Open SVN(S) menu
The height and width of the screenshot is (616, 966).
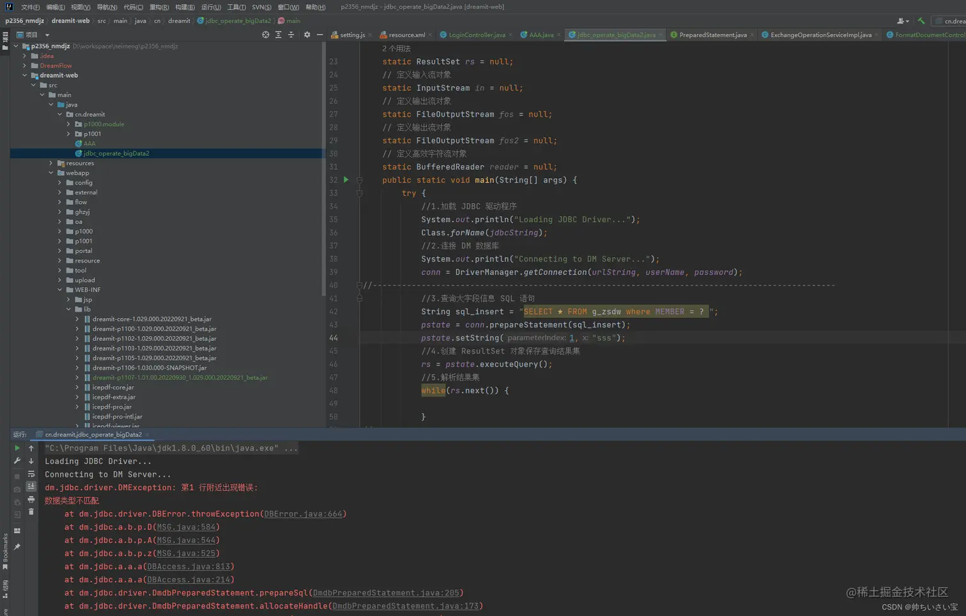tap(261, 7)
